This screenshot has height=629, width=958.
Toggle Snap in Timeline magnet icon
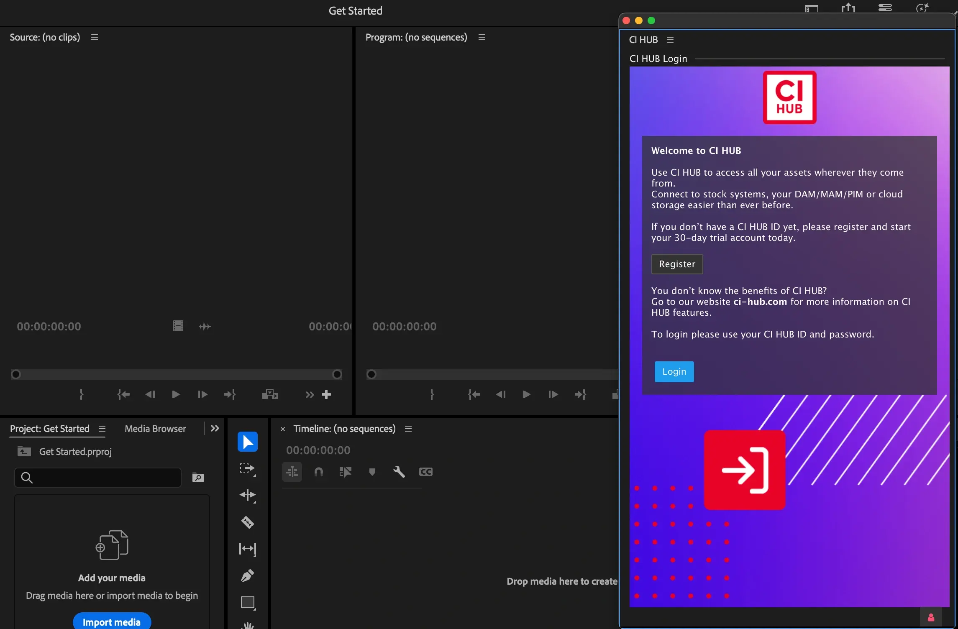319,472
